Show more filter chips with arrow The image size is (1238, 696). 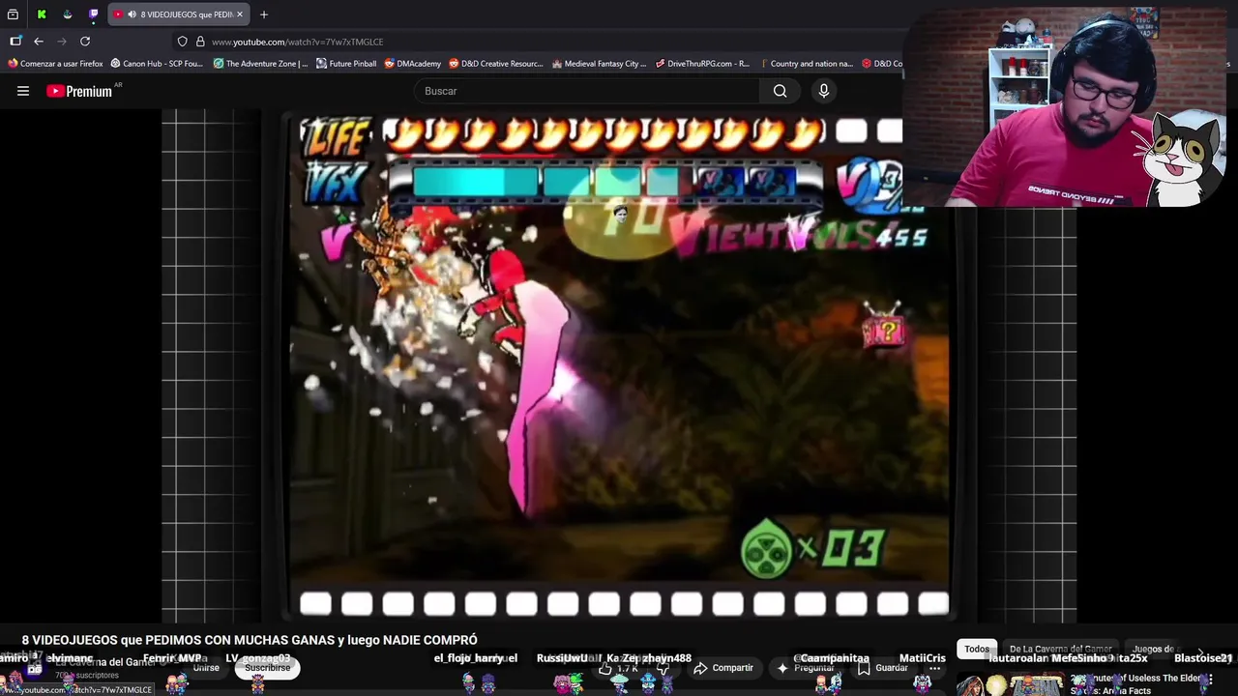1200,652
